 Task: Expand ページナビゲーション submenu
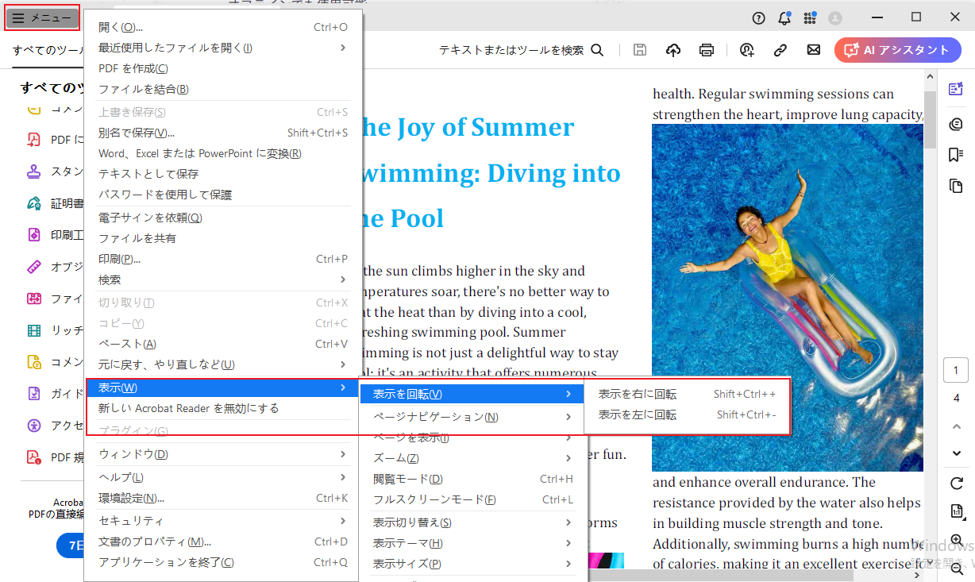(x=472, y=417)
